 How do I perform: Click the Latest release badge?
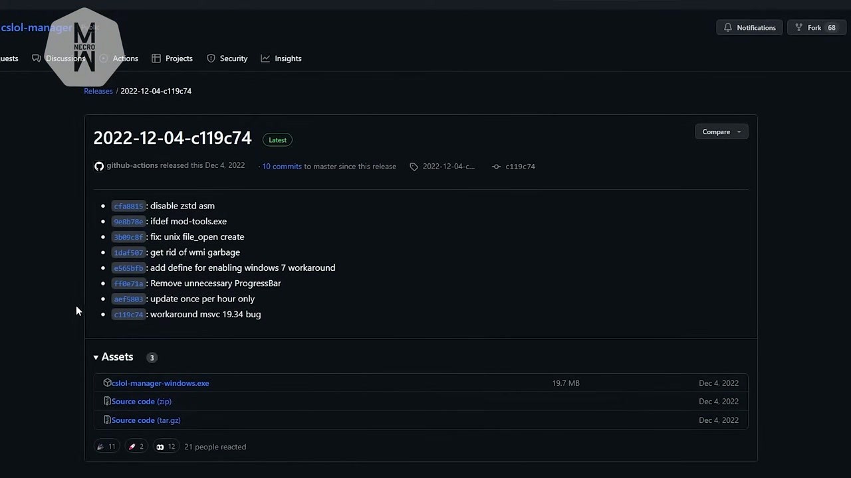(277, 140)
